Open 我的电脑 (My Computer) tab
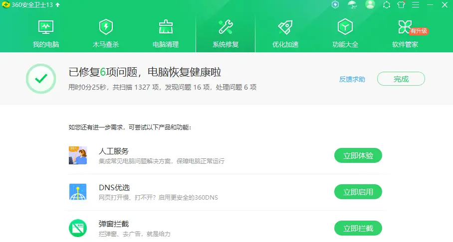Viewport: 453px width, 242px height. (x=45, y=33)
